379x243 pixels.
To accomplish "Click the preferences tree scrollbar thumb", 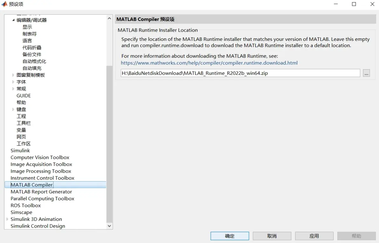I will 109,144.
